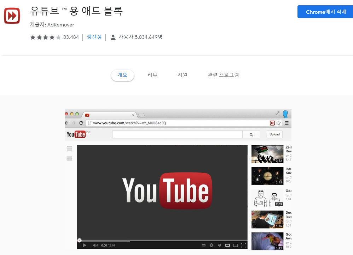This screenshot has height=255, width=353.
Task: Click the small player size icon
Action: pos(227,245)
